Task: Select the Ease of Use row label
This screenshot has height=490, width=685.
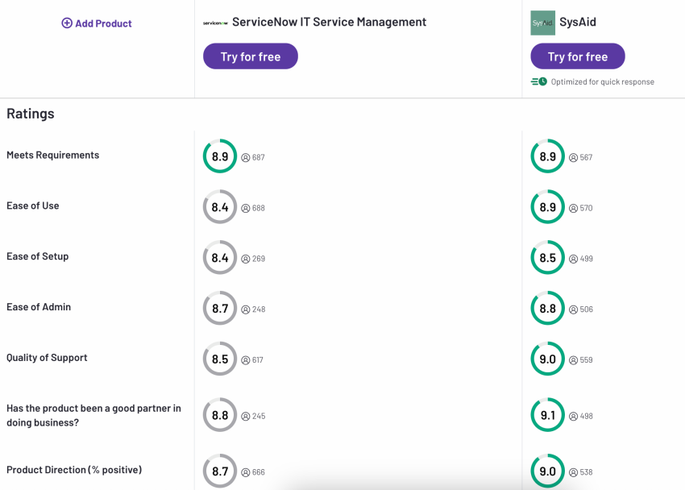Action: click(x=33, y=206)
